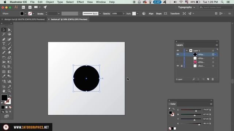Switch to the design 4.ai document tab

(x=24, y=19)
